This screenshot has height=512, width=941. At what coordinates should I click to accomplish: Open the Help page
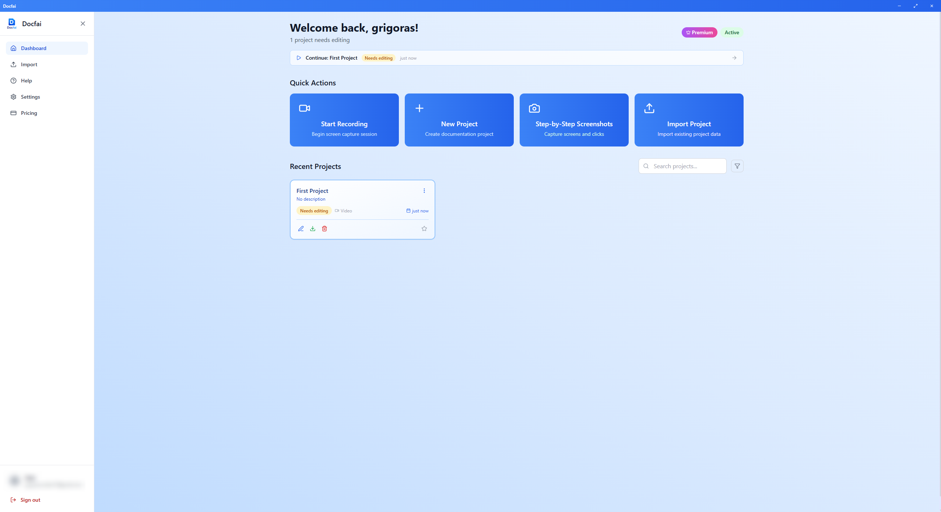(x=47, y=81)
